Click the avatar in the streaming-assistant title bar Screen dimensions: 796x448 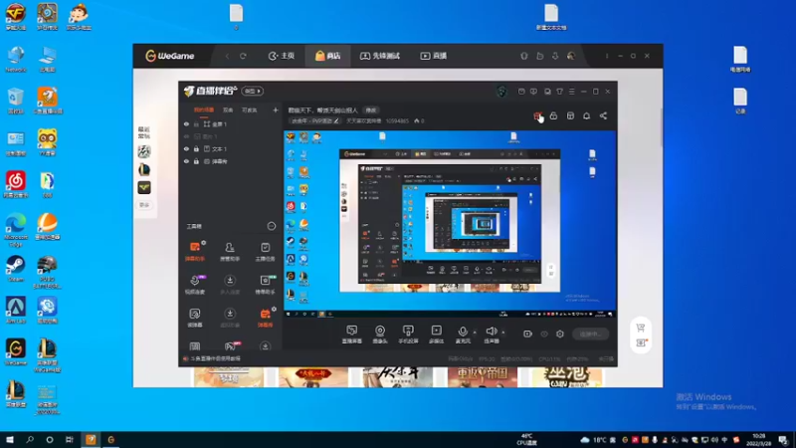[x=501, y=92]
